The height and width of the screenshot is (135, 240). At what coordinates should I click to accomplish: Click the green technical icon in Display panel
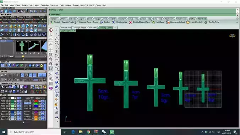click(22, 65)
